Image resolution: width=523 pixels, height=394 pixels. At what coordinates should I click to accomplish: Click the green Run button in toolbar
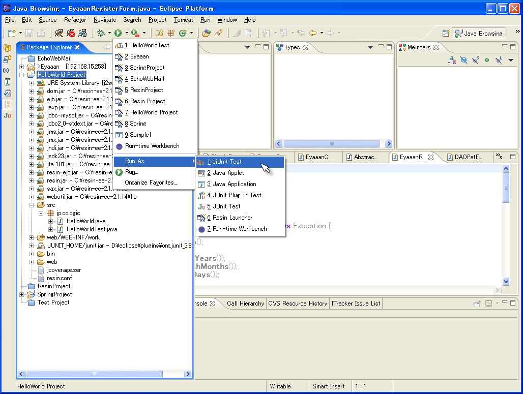(118, 33)
